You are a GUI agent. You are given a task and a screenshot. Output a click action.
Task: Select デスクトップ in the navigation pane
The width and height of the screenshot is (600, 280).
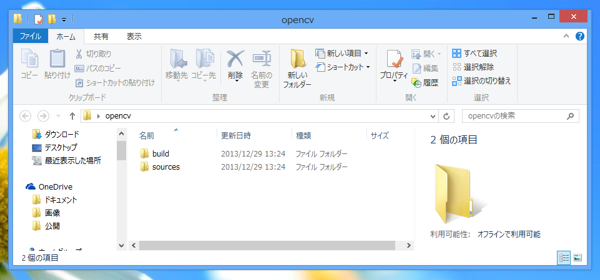(x=54, y=147)
